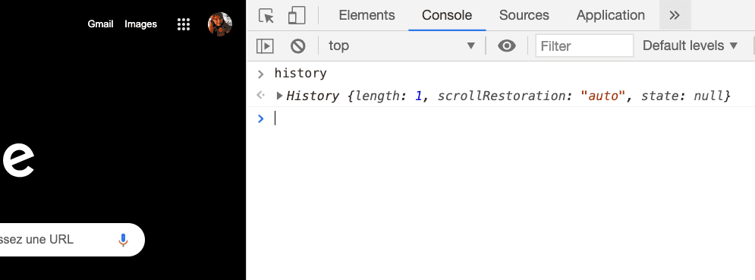Open the Google apps grid icon
This screenshot has width=755, height=280.
(x=184, y=24)
